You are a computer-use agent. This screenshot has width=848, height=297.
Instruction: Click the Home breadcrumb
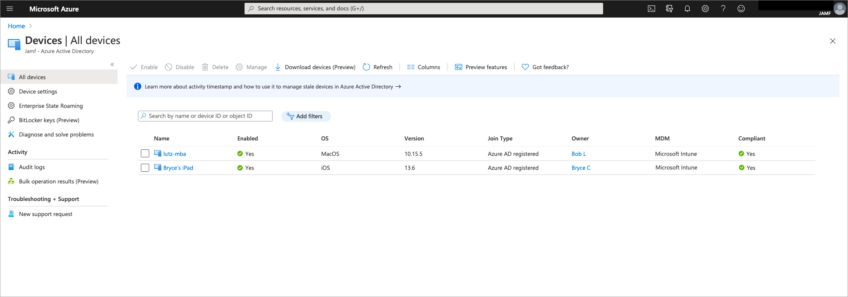pyautogui.click(x=16, y=26)
